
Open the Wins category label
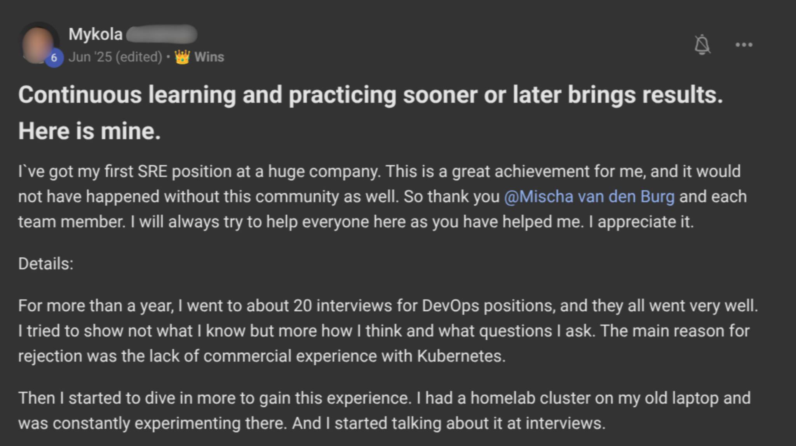coord(209,57)
